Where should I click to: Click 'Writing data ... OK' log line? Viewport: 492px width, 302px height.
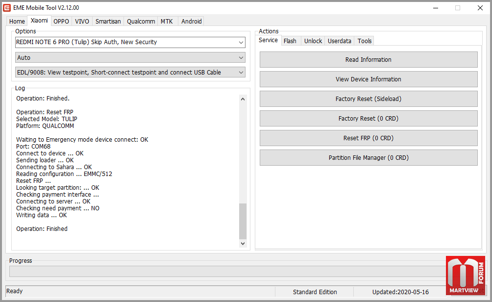click(x=42, y=215)
